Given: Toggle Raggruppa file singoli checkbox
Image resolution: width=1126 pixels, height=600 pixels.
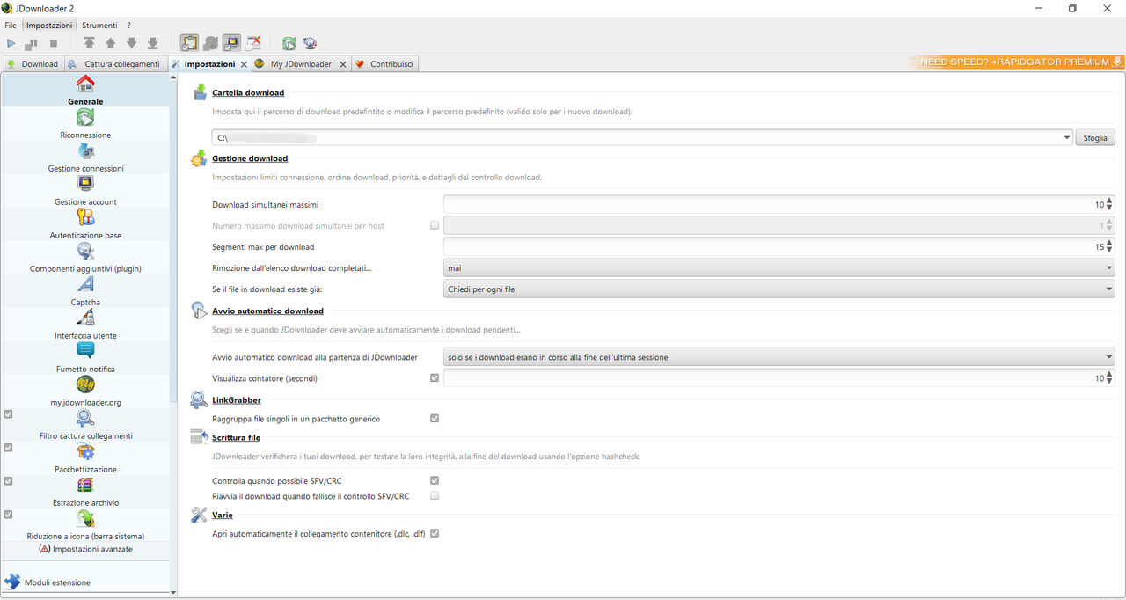Looking at the screenshot, I should [435, 419].
